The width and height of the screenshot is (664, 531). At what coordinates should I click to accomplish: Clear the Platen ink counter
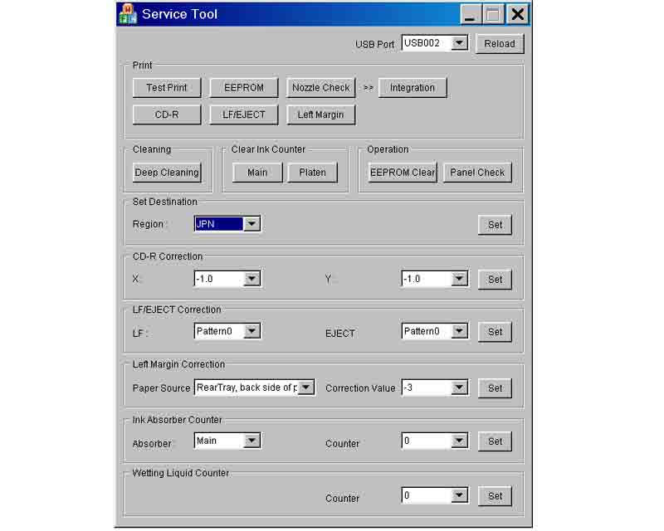[313, 173]
